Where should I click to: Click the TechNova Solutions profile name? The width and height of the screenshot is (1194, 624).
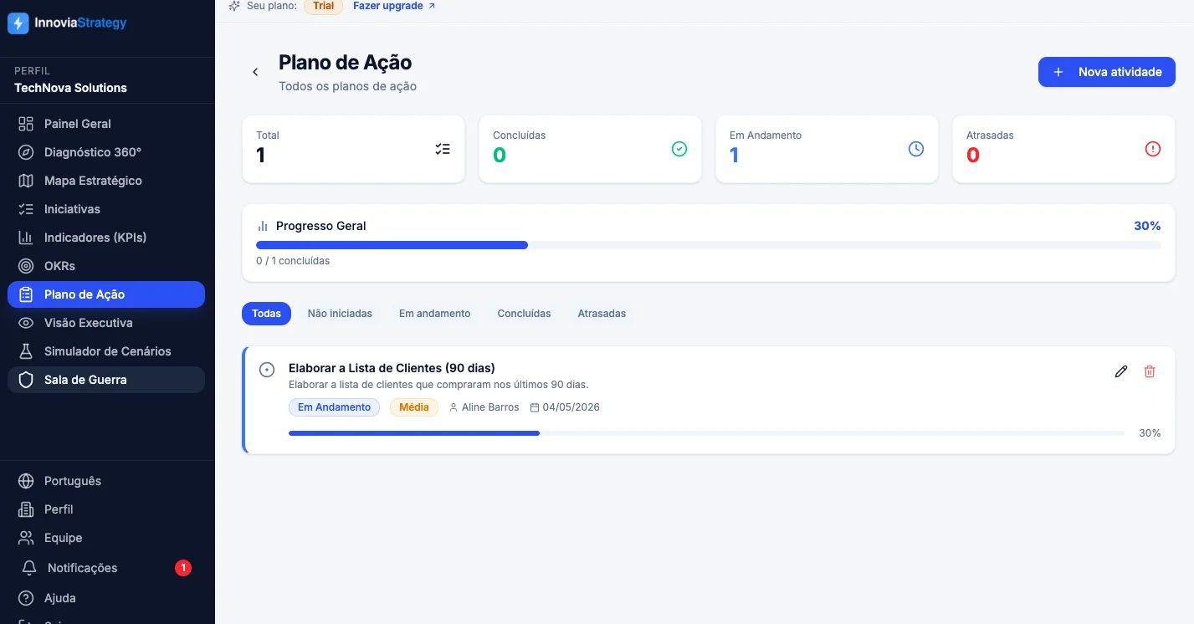tap(71, 88)
